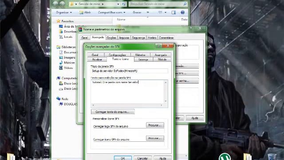Open the Segurança tab of the archive dialog
The height and width of the screenshot is (160, 284).
tap(138, 38)
